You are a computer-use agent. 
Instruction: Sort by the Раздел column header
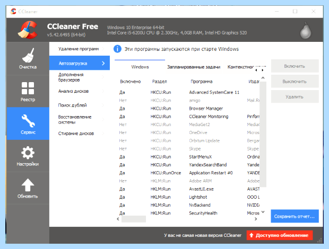160,82
